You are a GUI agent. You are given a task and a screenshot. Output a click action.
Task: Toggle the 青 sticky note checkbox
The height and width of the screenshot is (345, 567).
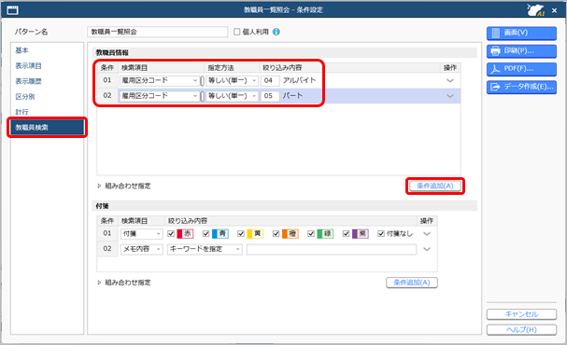point(206,234)
